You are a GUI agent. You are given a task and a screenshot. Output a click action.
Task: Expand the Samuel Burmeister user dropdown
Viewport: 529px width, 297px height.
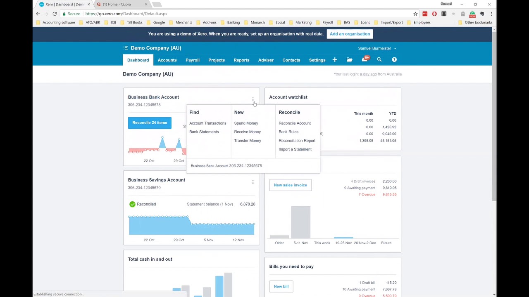point(377,48)
